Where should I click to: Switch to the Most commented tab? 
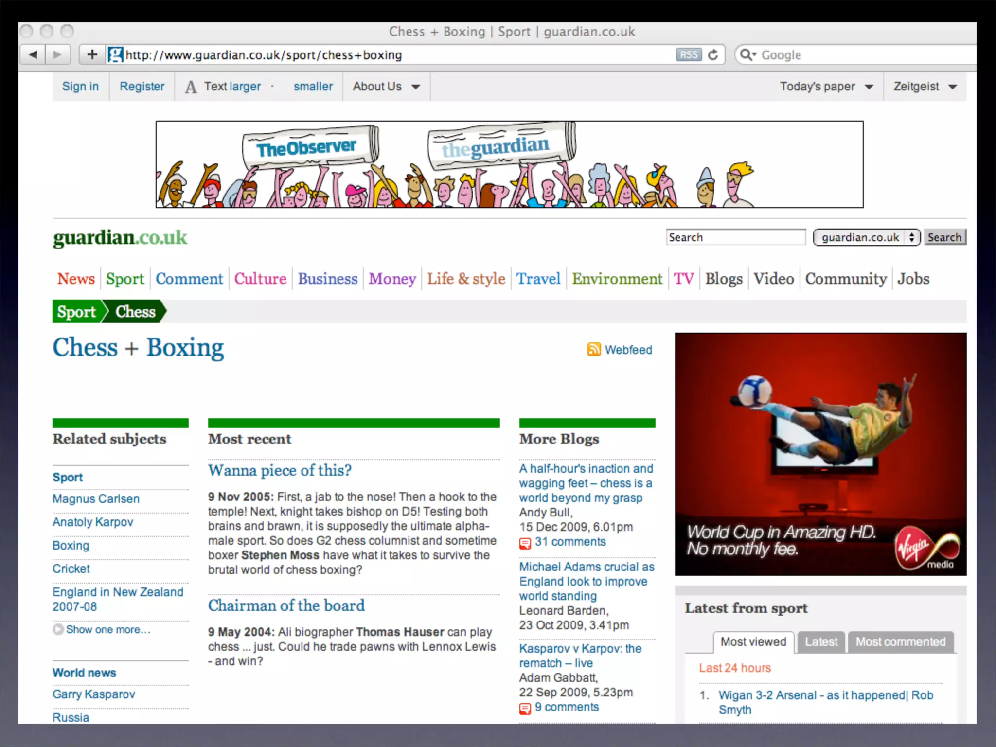[900, 642]
